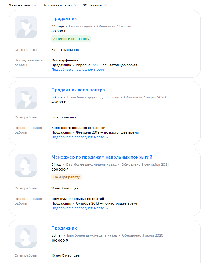
Task: Click the Активно ищет работу status badge
Action: point(71,39)
